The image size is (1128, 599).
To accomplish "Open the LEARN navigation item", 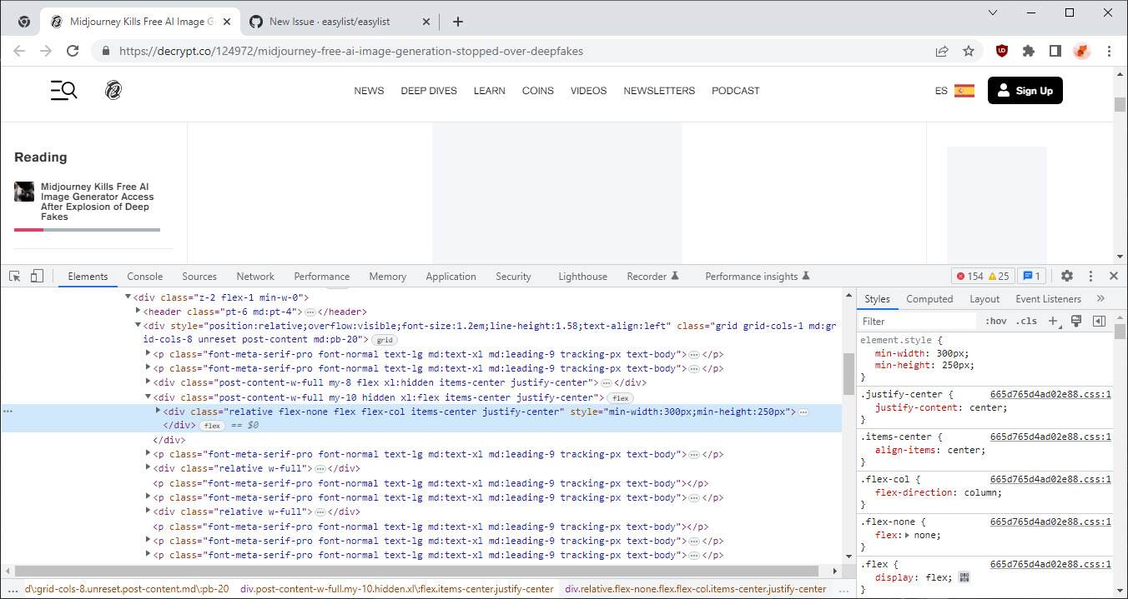I will 490,91.
